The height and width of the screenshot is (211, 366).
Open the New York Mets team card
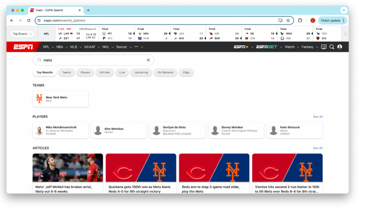(60, 99)
